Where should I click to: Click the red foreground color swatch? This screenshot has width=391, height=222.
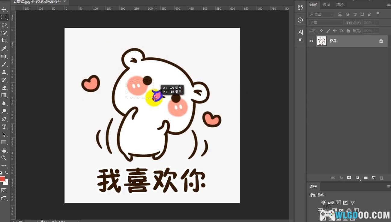(2, 179)
